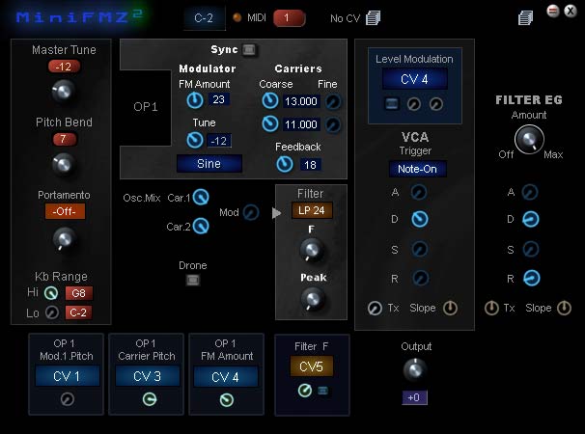Click the MIDI channel 1 button
This screenshot has width=585, height=434.
pyautogui.click(x=290, y=18)
